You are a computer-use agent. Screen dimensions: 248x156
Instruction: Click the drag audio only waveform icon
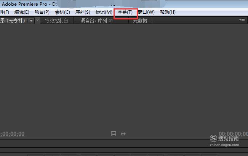123,134
